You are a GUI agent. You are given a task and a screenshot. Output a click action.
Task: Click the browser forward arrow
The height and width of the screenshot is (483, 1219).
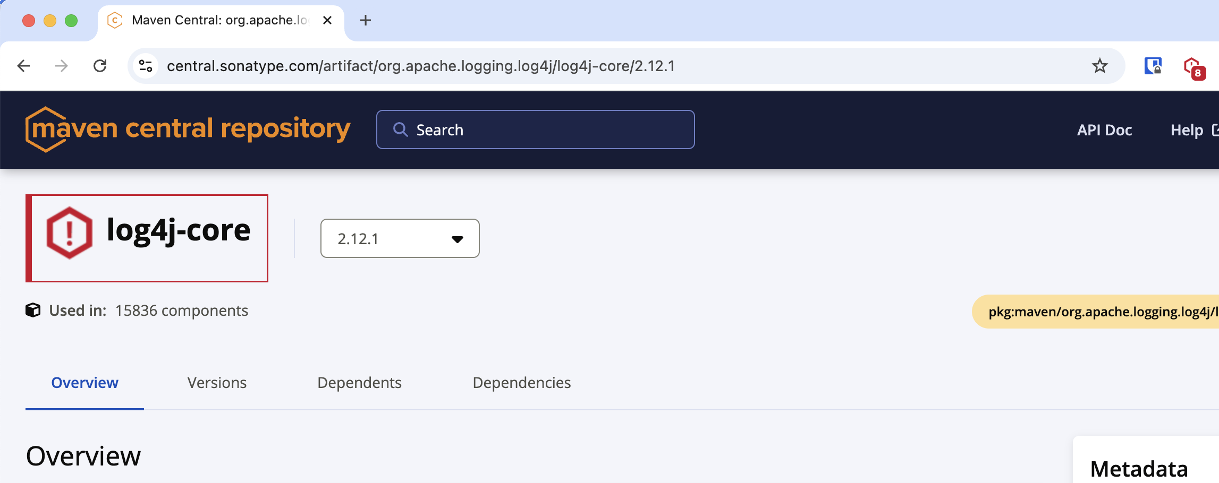pyautogui.click(x=62, y=66)
